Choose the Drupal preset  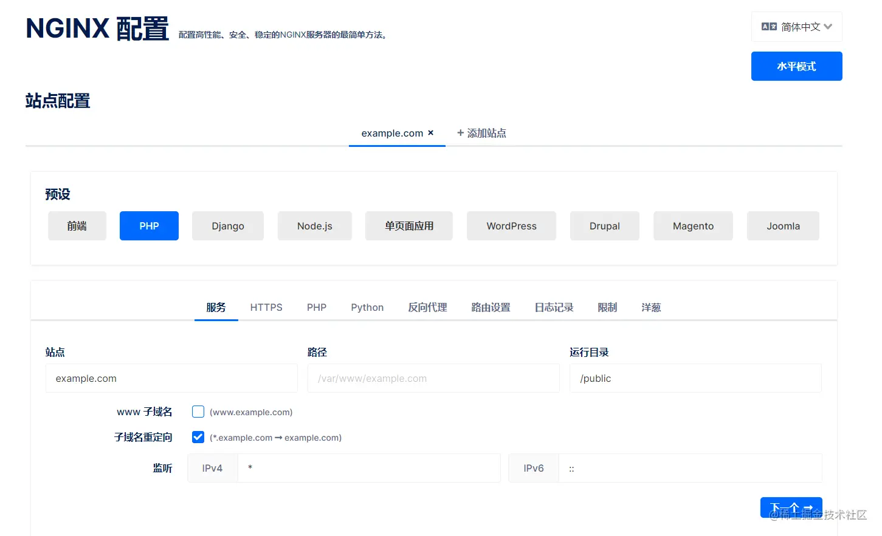pyautogui.click(x=605, y=226)
